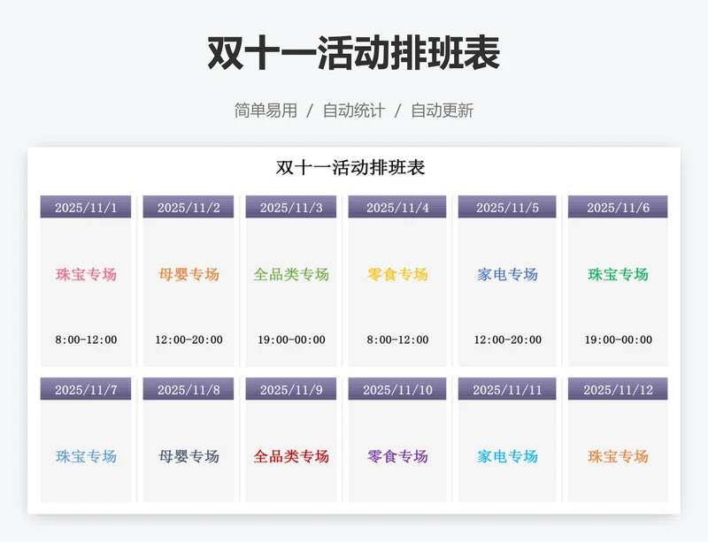The height and width of the screenshot is (542, 708).
Task: Click blue 家电专场 under 2025/11/5
Action: [x=507, y=274]
